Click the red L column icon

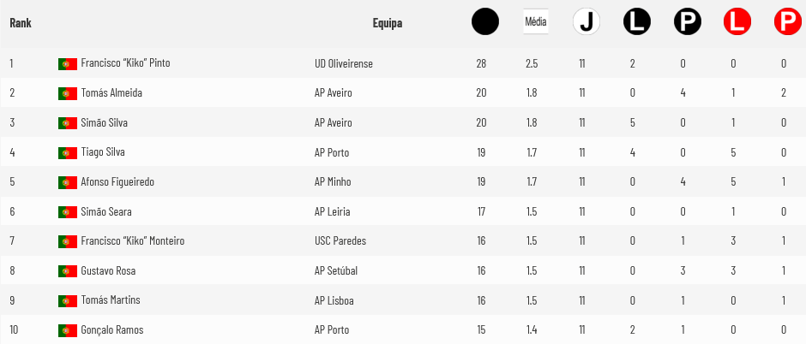[x=737, y=22]
